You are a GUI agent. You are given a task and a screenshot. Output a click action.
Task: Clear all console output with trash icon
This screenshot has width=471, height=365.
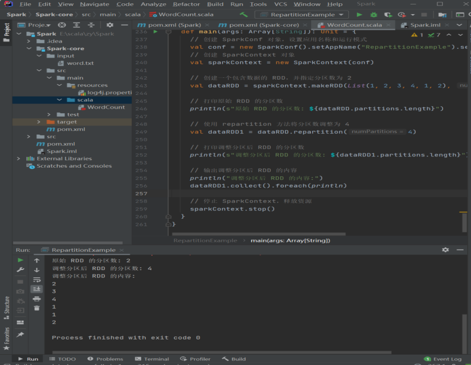(x=37, y=308)
